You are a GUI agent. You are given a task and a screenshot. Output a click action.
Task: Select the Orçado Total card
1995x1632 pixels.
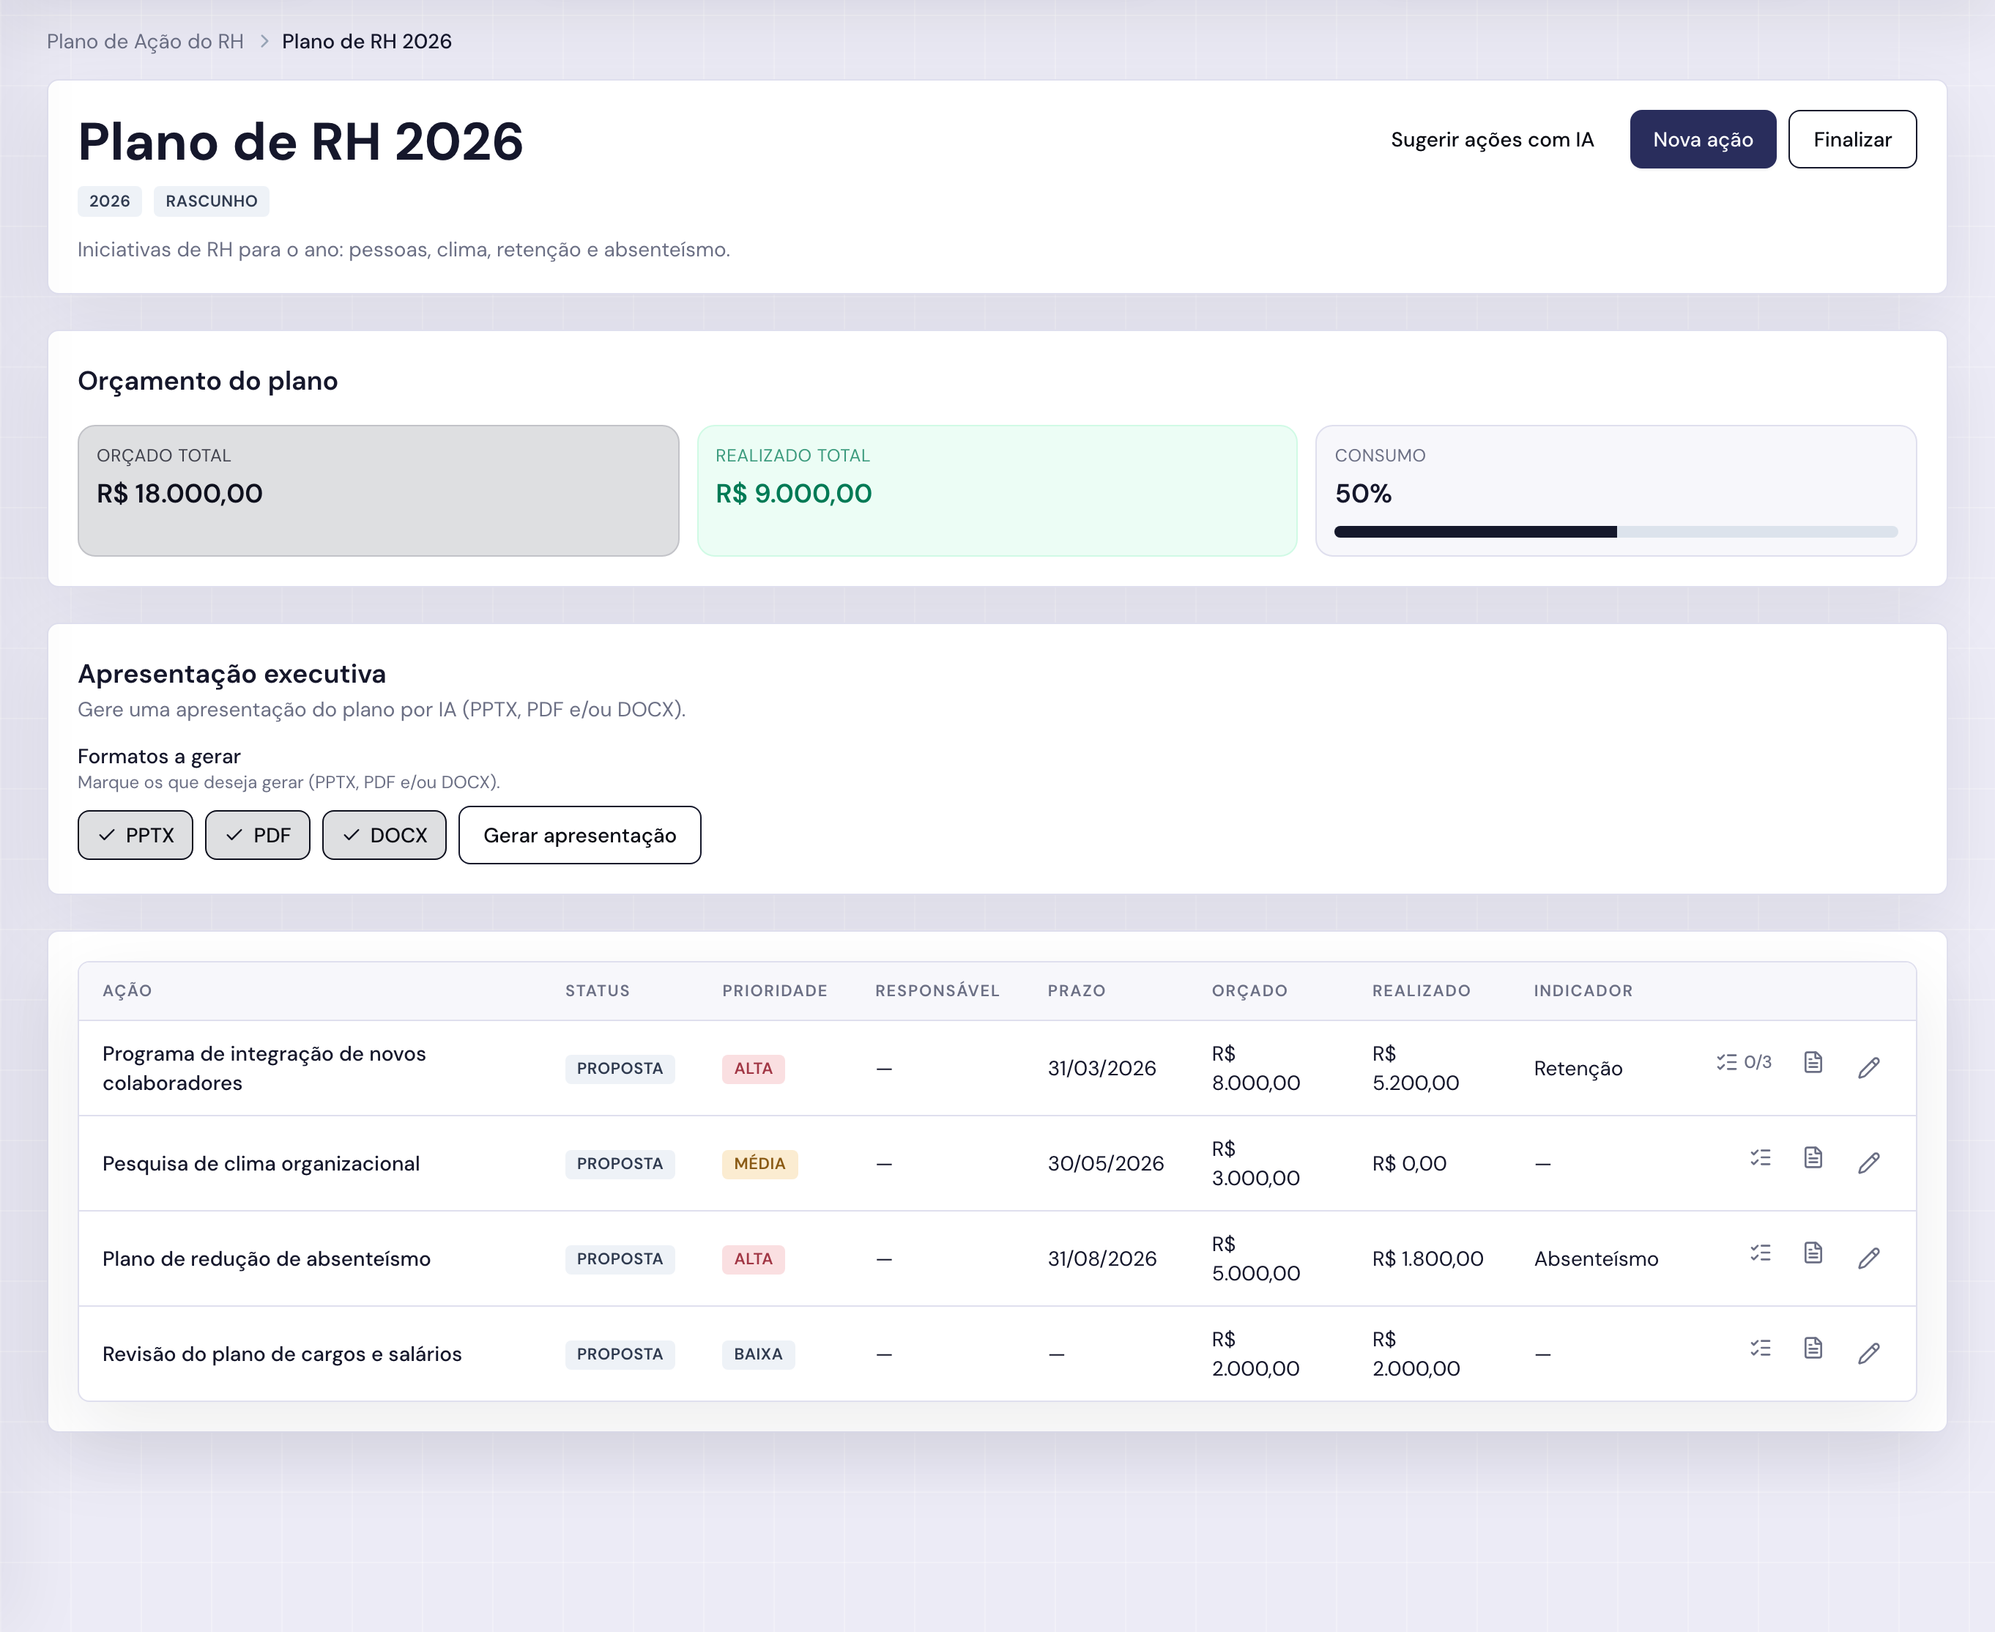[378, 491]
